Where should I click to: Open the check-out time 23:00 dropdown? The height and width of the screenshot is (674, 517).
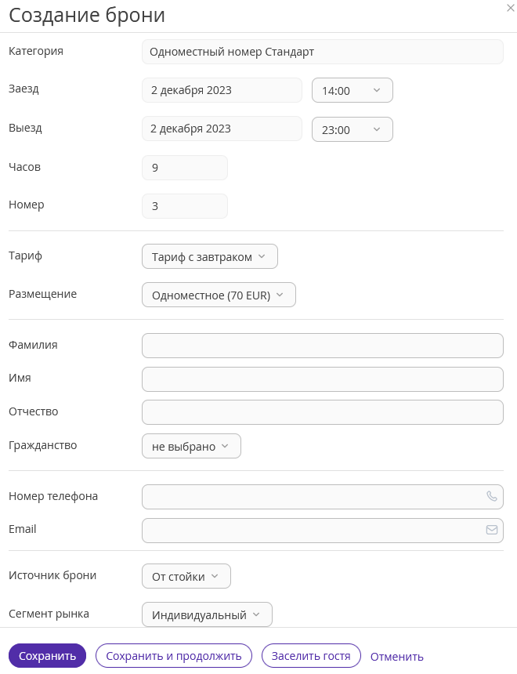coord(352,129)
